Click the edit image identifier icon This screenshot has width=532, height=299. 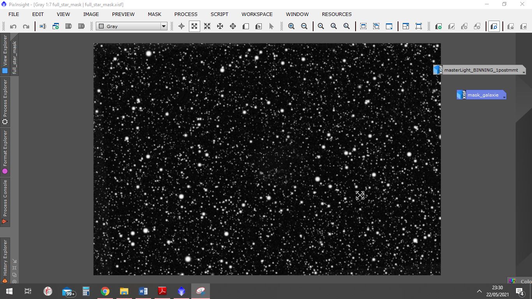point(43,26)
